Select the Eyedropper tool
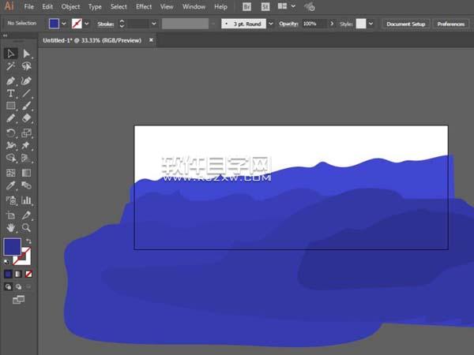 (x=11, y=186)
